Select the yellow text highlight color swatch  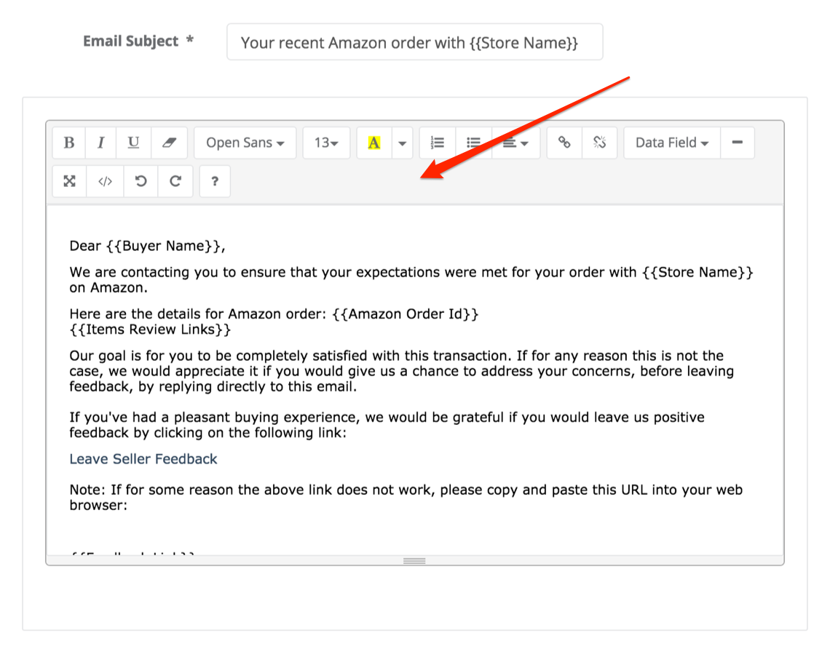pyautogui.click(x=373, y=143)
